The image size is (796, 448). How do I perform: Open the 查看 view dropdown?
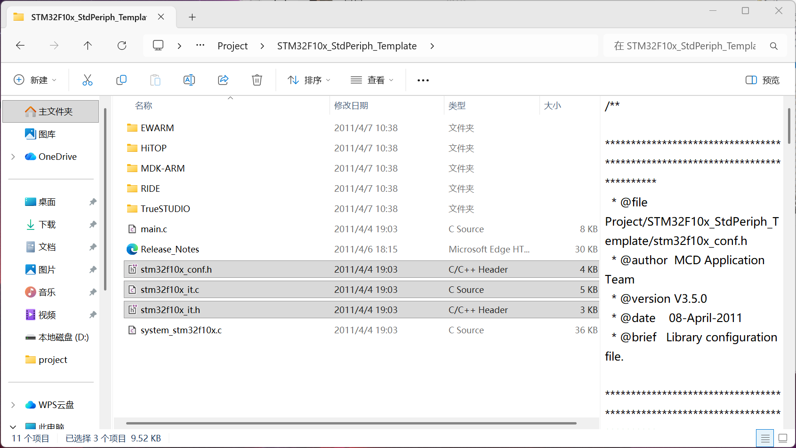372,80
